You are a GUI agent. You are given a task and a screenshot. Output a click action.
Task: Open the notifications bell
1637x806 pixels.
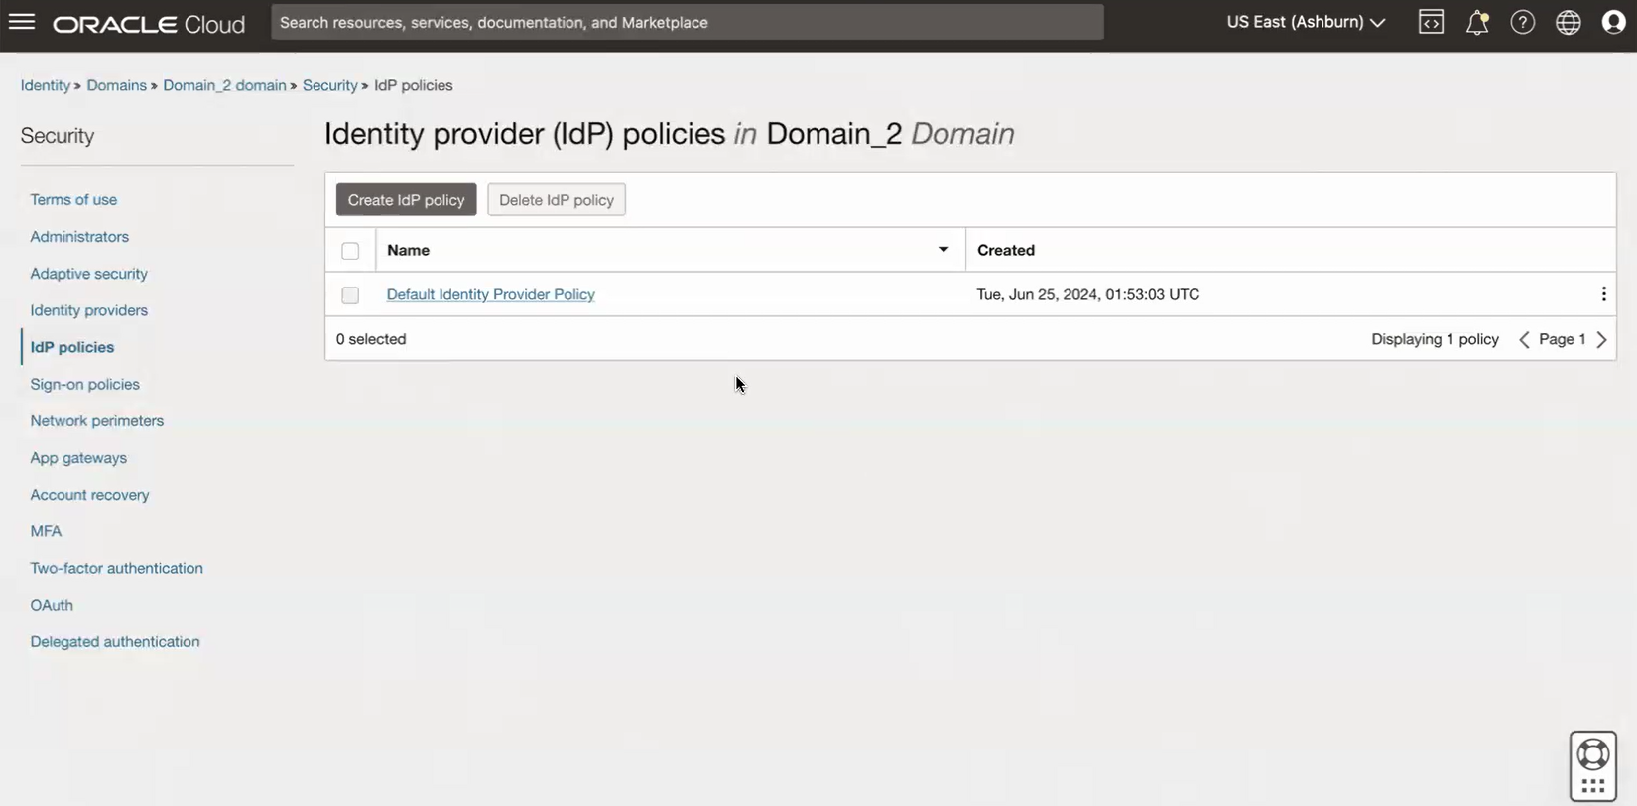pos(1477,22)
